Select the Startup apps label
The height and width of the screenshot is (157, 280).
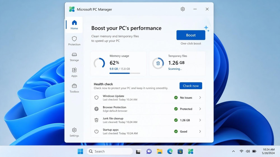111,130
